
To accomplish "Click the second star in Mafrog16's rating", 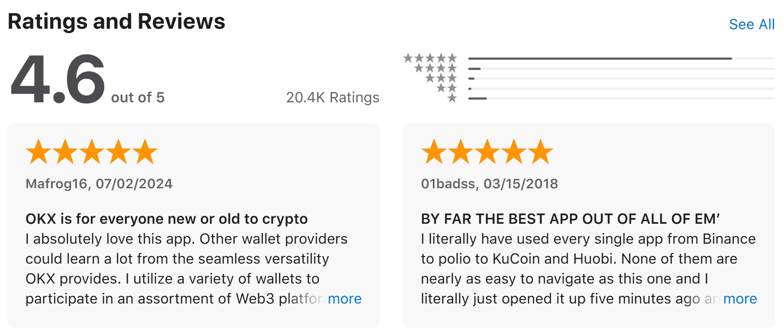I will [65, 151].
